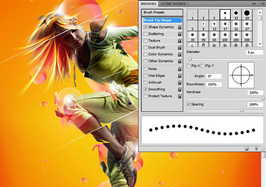
Task: Open Dual Brush settings by its label
Action: tap(157, 47)
